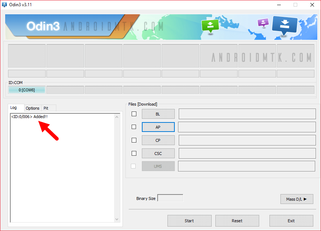Viewport: 321px width, 231px height.
Task: Click the Reset button
Action: tap(237, 221)
